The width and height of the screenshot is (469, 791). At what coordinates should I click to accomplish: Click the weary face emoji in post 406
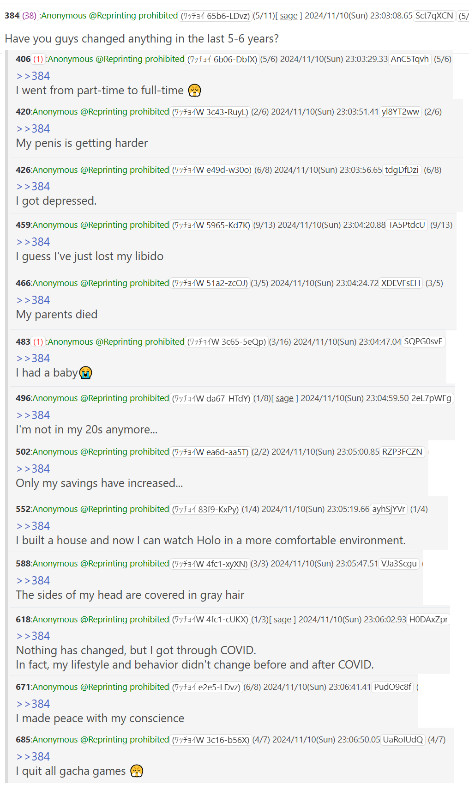[194, 90]
